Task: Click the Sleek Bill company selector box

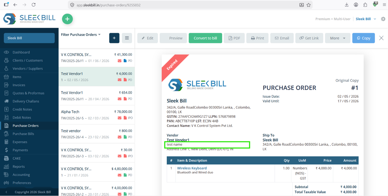Action: coord(29,38)
